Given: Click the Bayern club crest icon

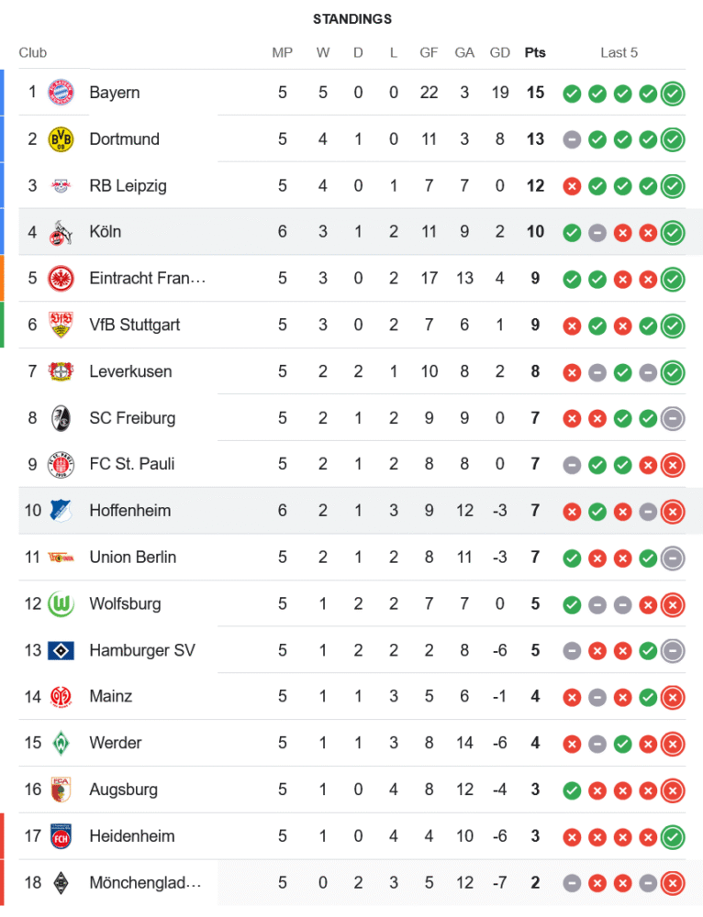Looking at the screenshot, I should click(x=61, y=93).
